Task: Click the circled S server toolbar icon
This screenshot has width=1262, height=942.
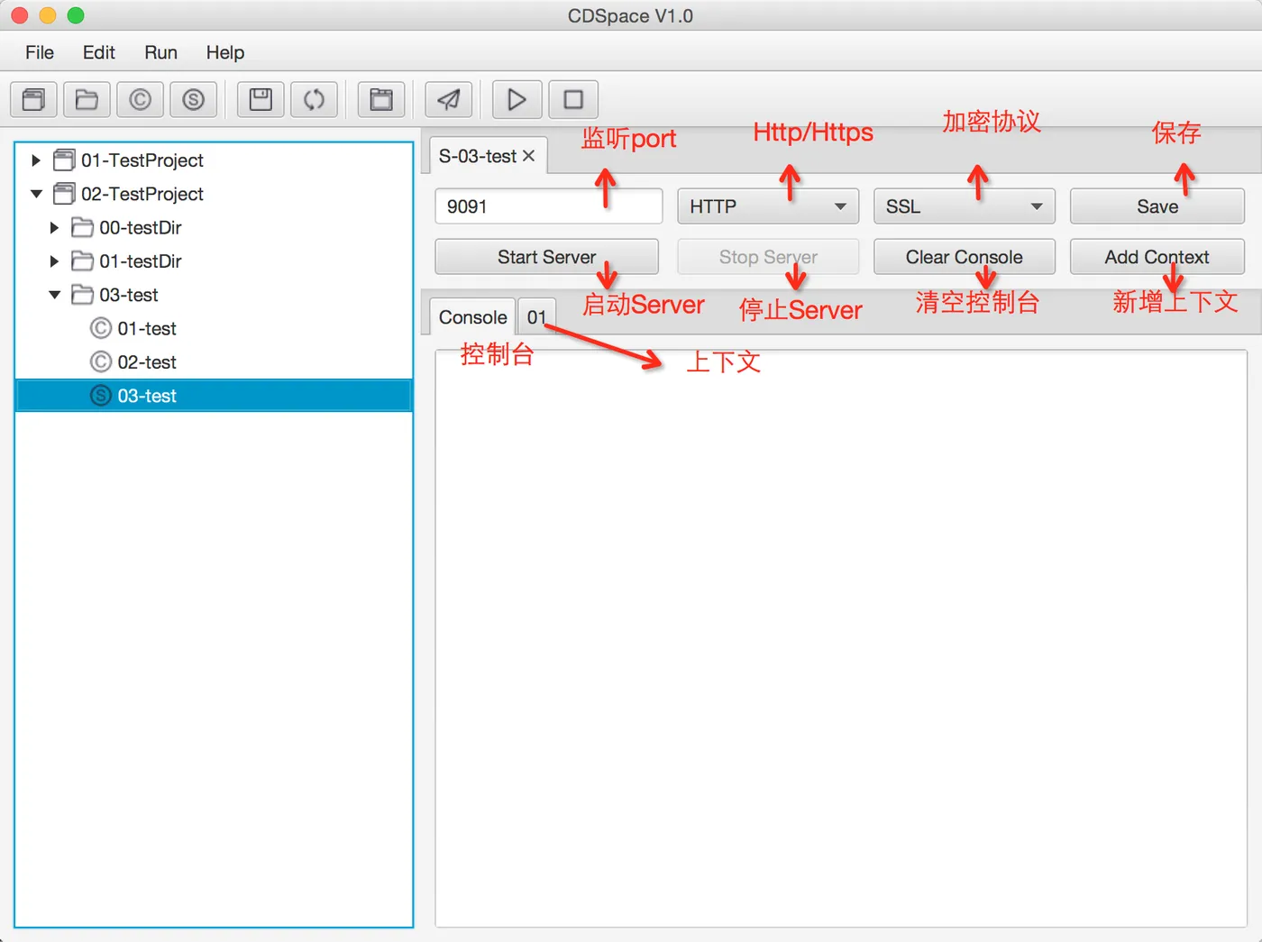Action: 193,99
